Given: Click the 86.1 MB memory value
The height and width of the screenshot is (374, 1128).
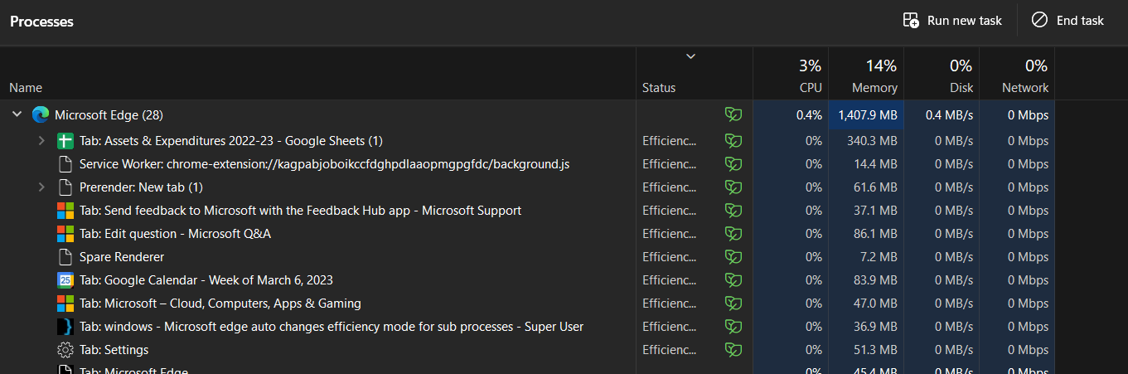Looking at the screenshot, I should pyautogui.click(x=876, y=234).
